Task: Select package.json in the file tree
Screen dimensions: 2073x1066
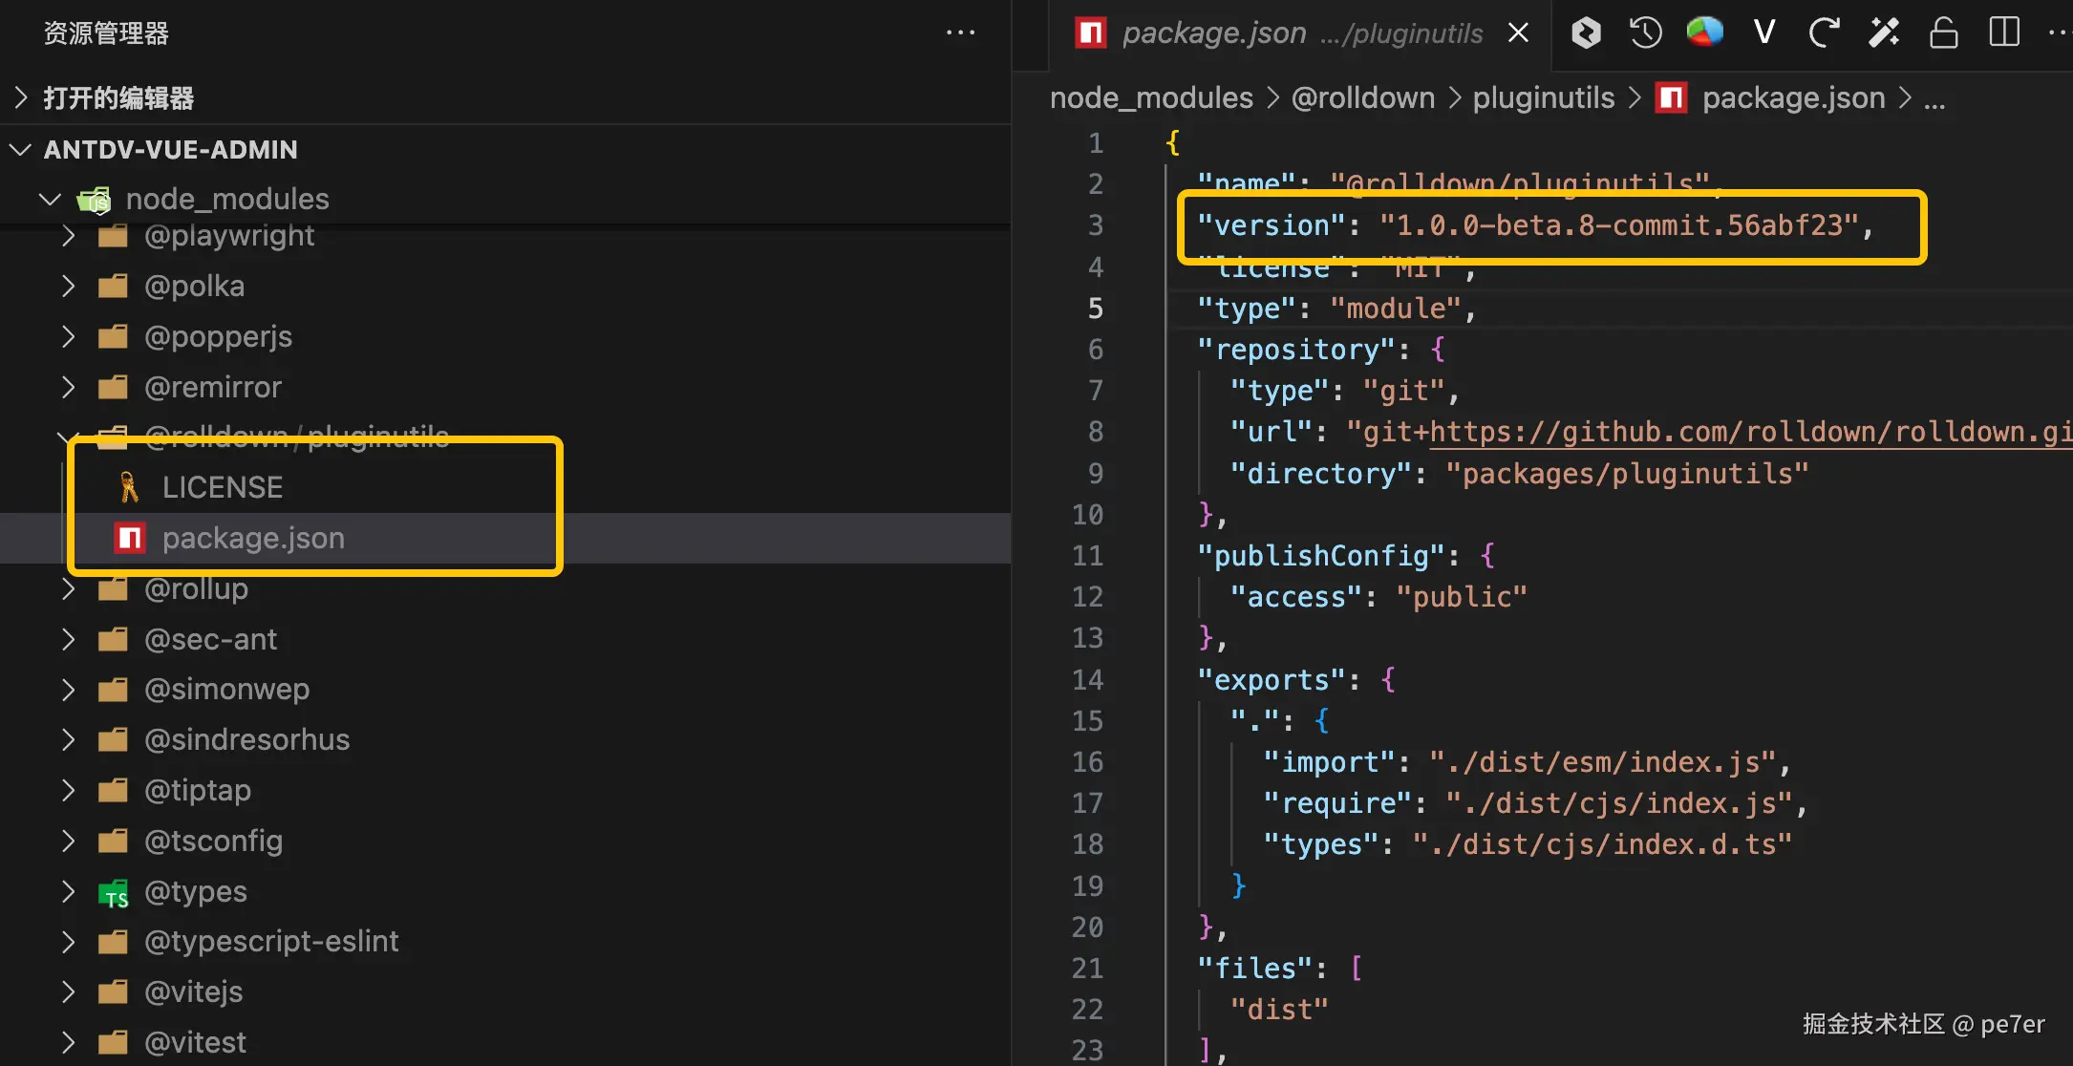Action: pyautogui.click(x=253, y=539)
